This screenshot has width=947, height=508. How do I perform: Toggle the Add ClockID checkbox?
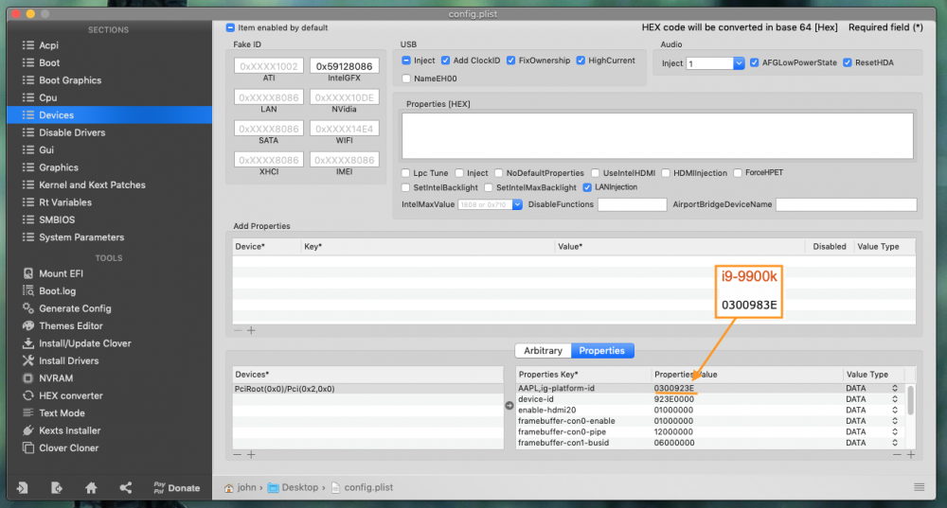pos(446,61)
